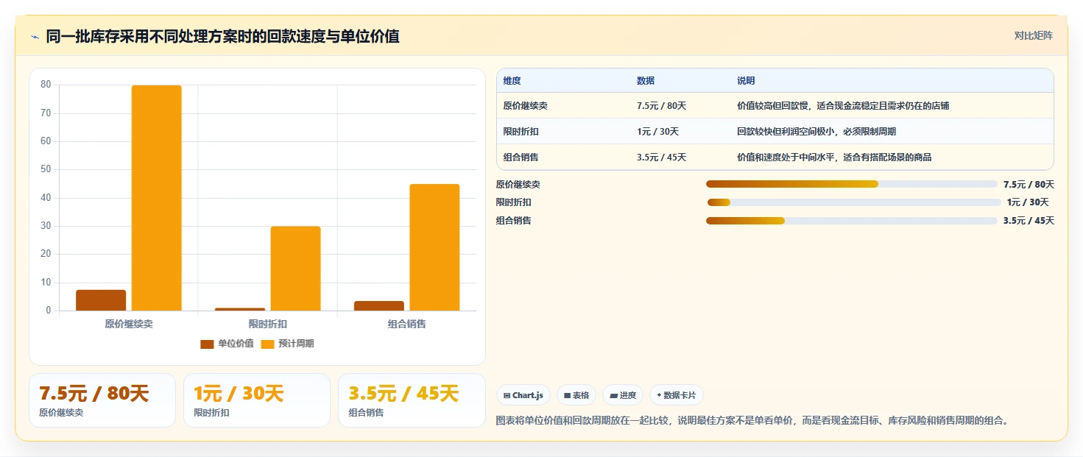This screenshot has width=1083, height=457.
Task: Click 原价继续卖 row name in table
Action: [x=526, y=106]
